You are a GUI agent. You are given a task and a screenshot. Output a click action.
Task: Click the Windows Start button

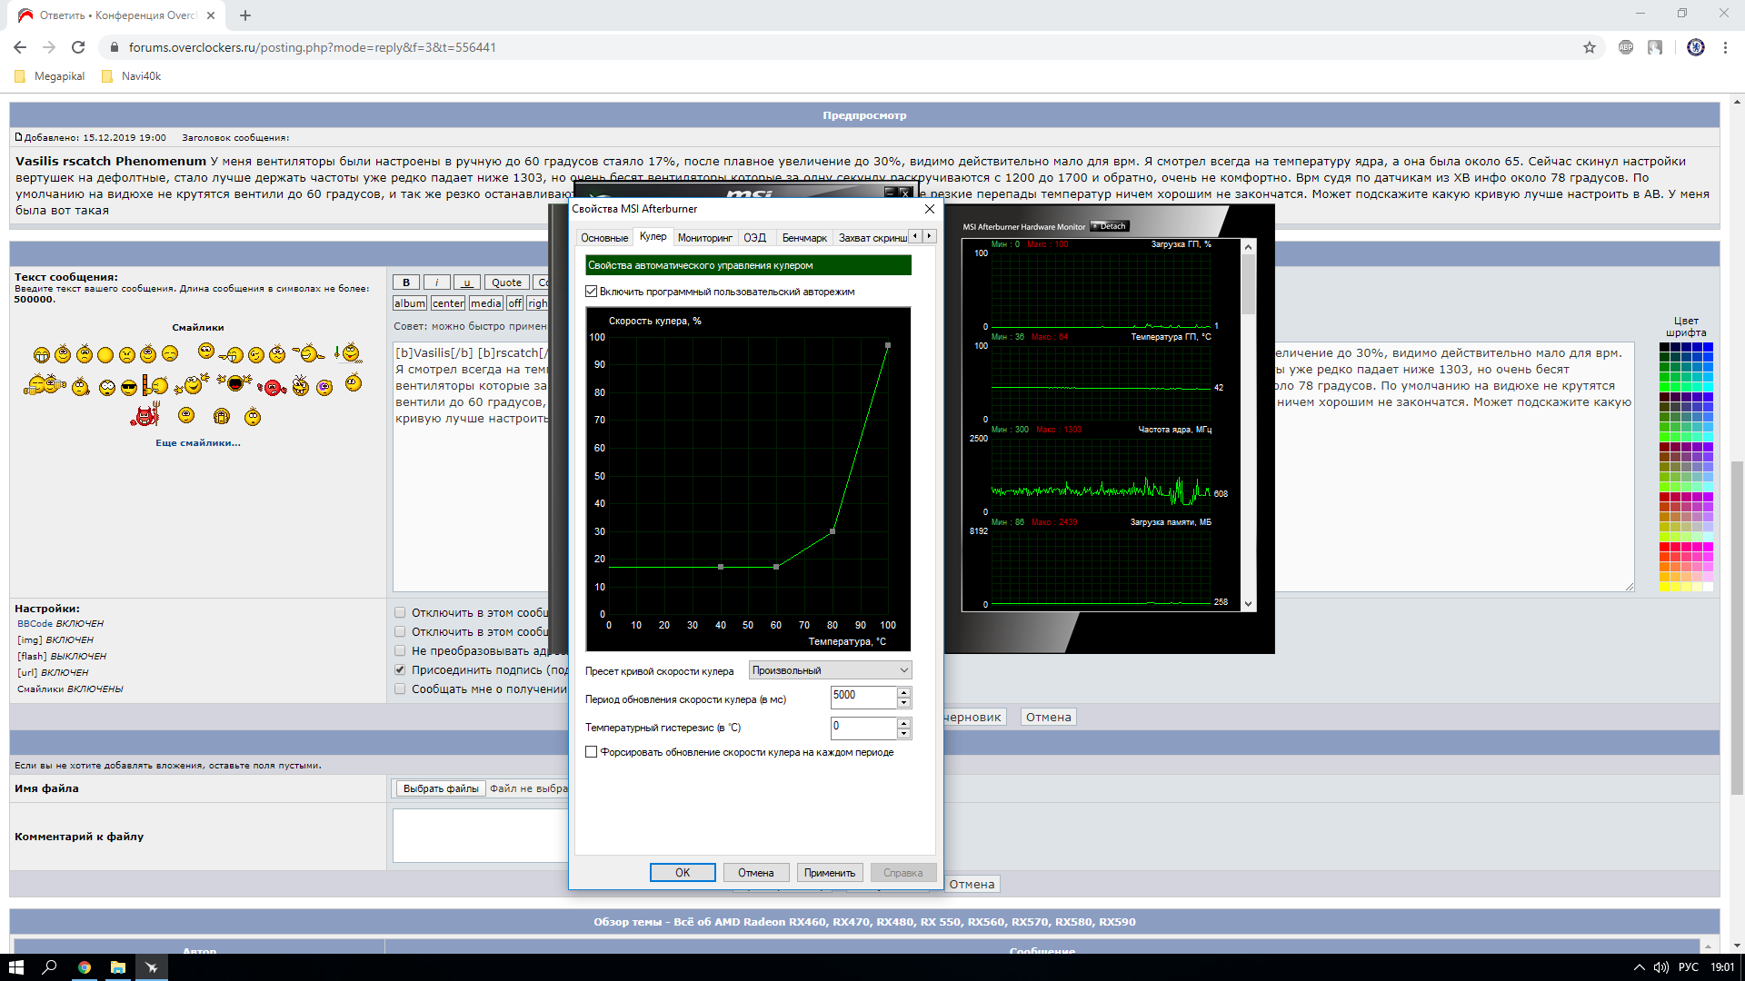tap(16, 967)
